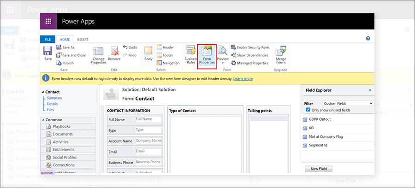Undo the last change

coord(130,47)
